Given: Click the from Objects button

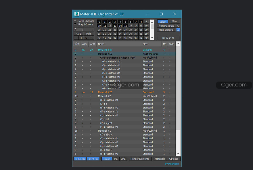Looking at the screenshot, I should click(166, 30).
